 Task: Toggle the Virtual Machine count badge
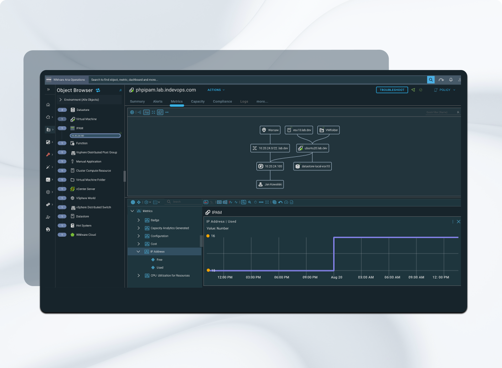(x=62, y=119)
